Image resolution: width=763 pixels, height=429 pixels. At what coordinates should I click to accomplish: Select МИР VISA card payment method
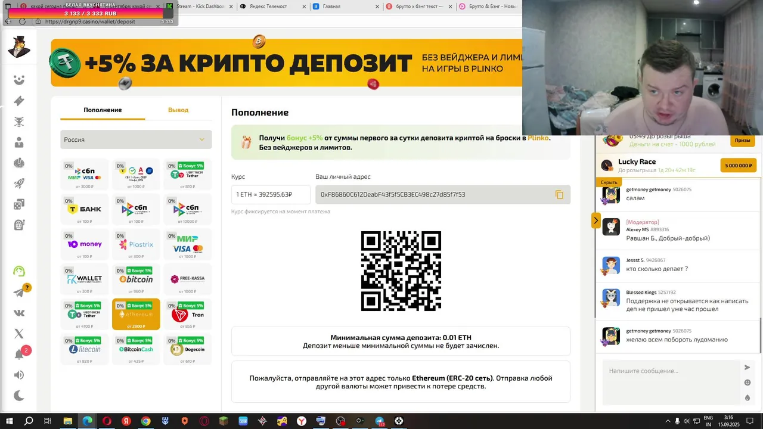click(188, 244)
